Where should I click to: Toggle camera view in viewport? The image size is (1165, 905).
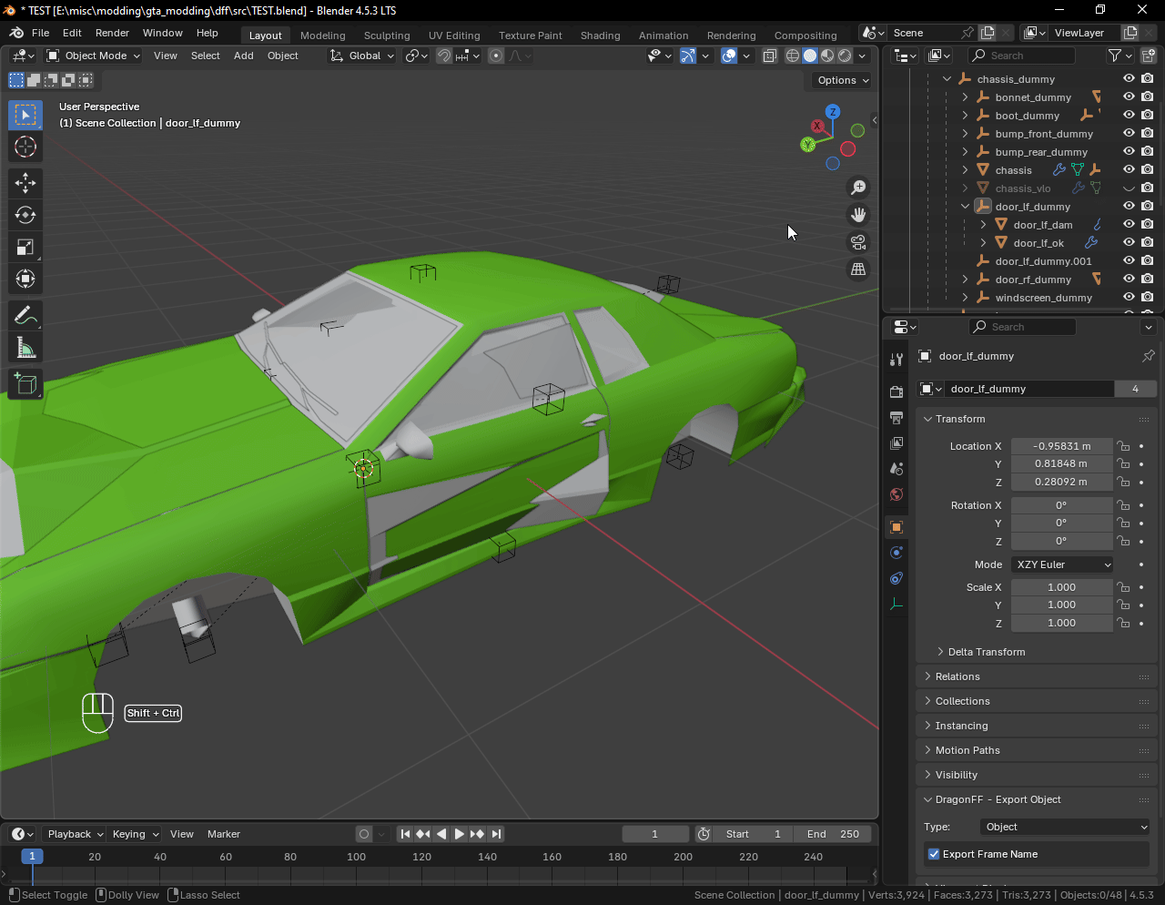tap(857, 242)
